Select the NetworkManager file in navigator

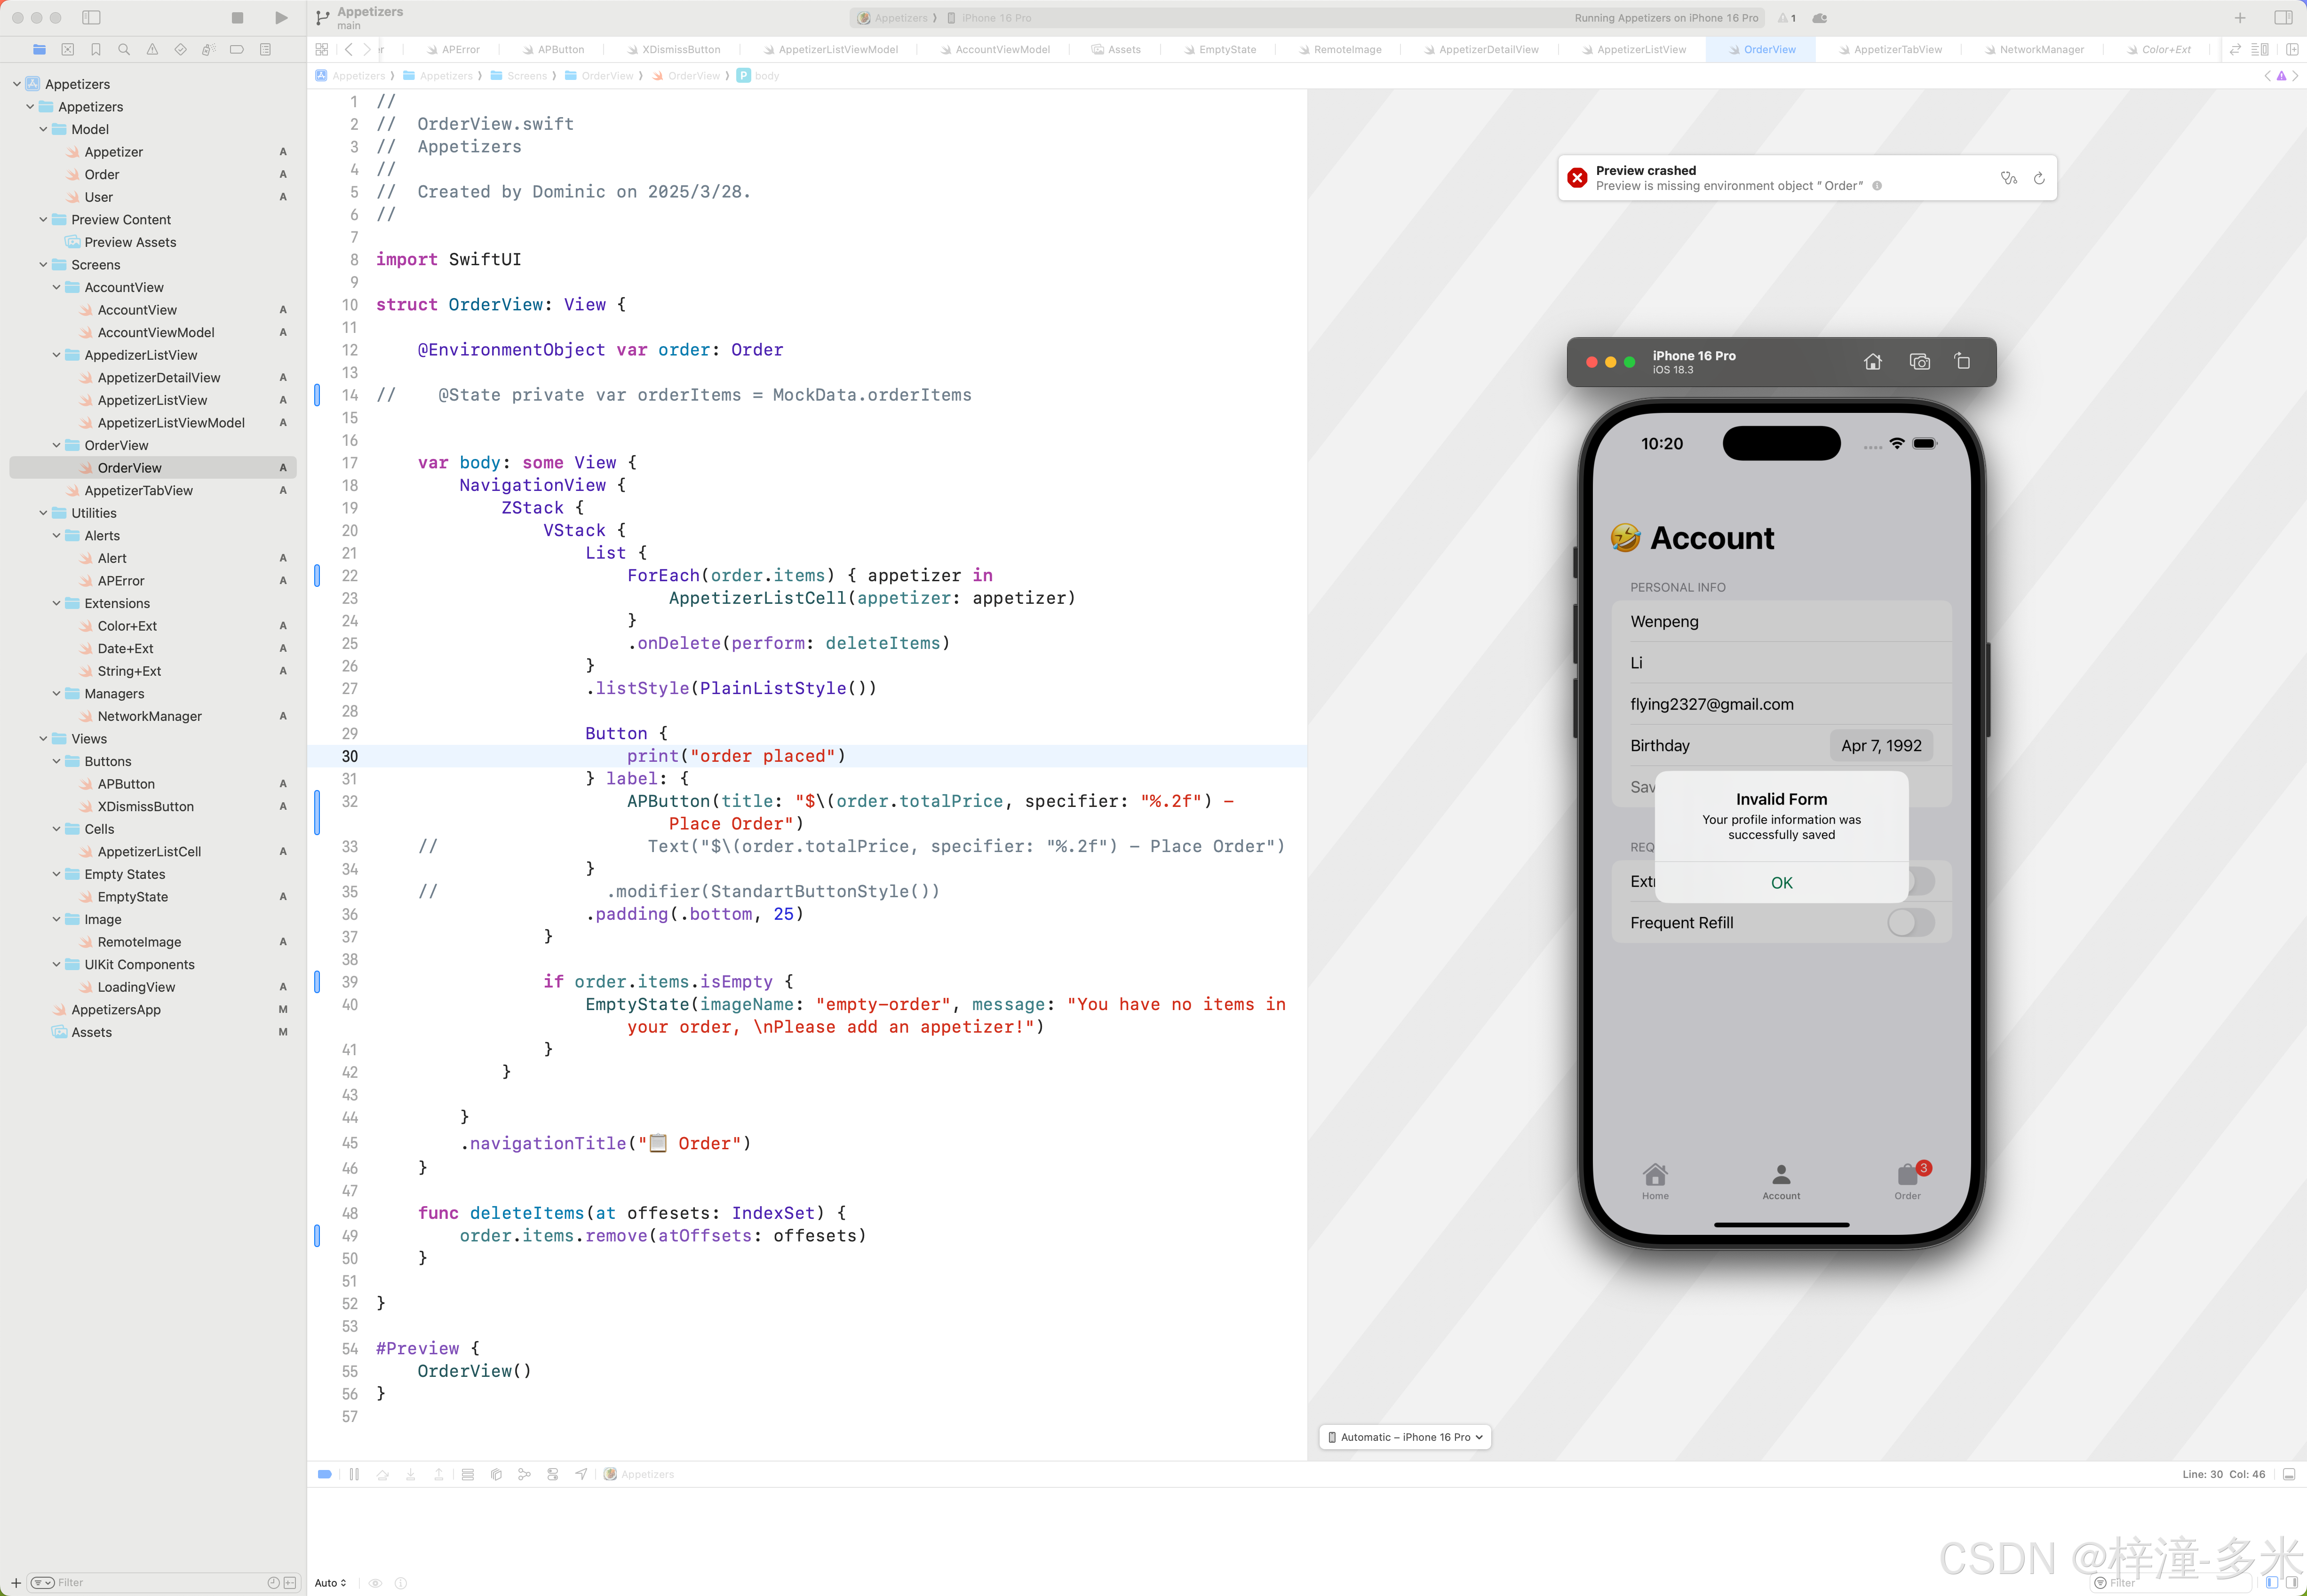coord(149,716)
